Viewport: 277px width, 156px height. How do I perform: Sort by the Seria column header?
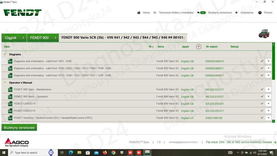pos(161,47)
